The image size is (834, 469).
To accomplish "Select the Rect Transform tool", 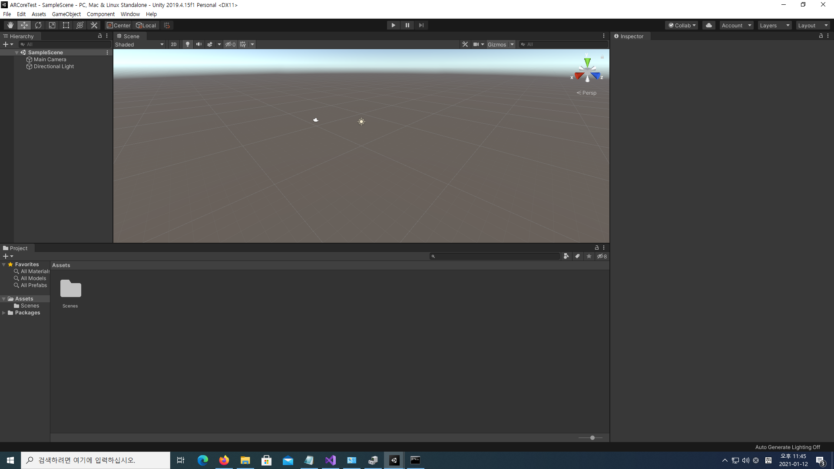I will tap(66, 25).
